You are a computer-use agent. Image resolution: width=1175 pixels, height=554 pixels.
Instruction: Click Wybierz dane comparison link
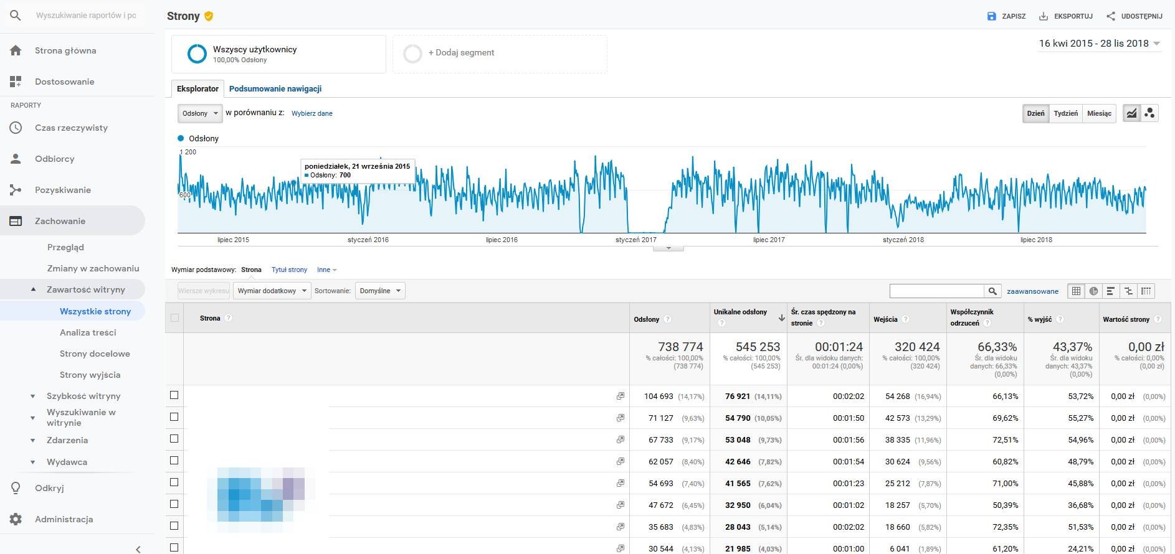(x=312, y=113)
